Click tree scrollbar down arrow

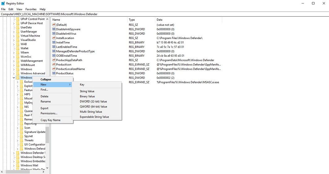pyautogui.click(x=47, y=168)
